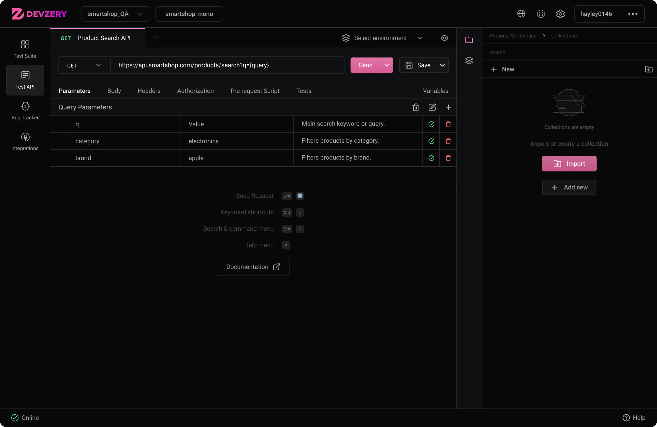Switch to the Headers tab
Screen dimensions: 657x427
tap(149, 91)
